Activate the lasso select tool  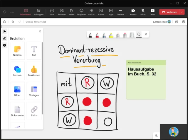(139, 35)
